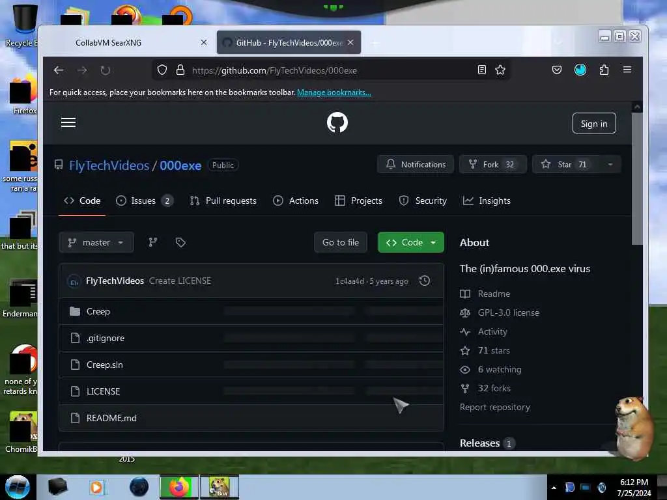Click the GitHub Octocat logo
The image size is (667, 500).
[337, 122]
